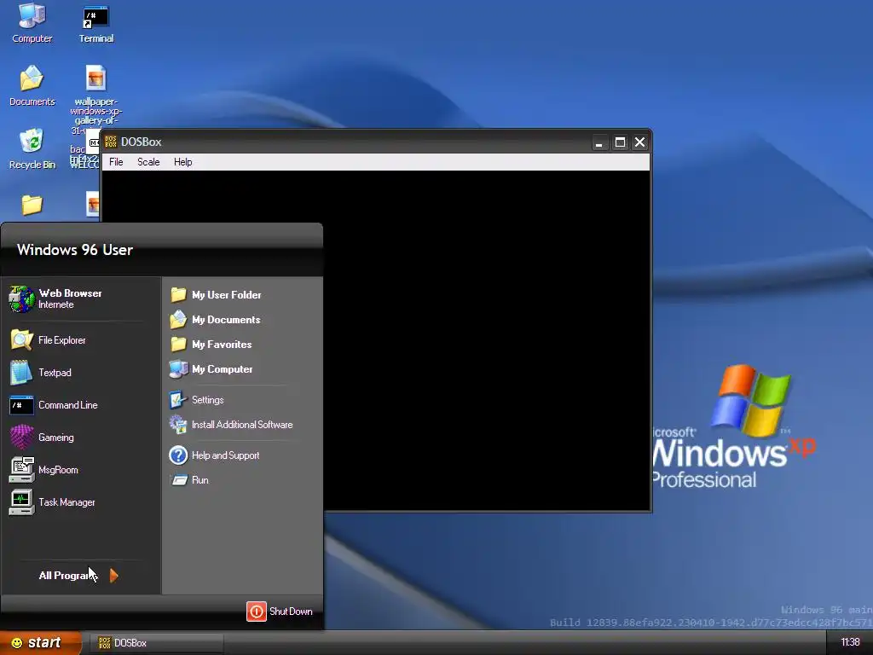Open Textpad notepad icon
The image size is (873, 655).
[40, 373]
